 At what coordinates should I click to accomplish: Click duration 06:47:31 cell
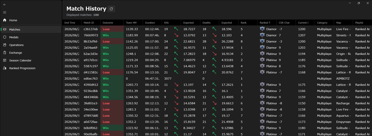152,78
